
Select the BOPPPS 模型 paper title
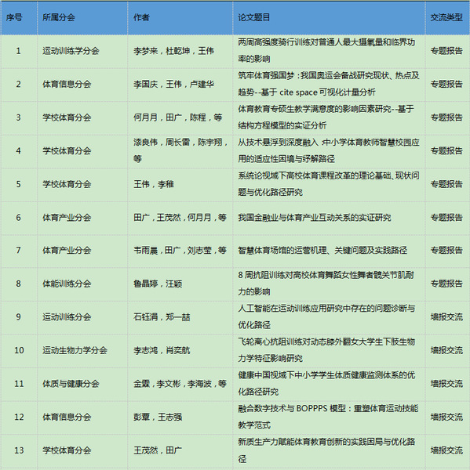328,417
